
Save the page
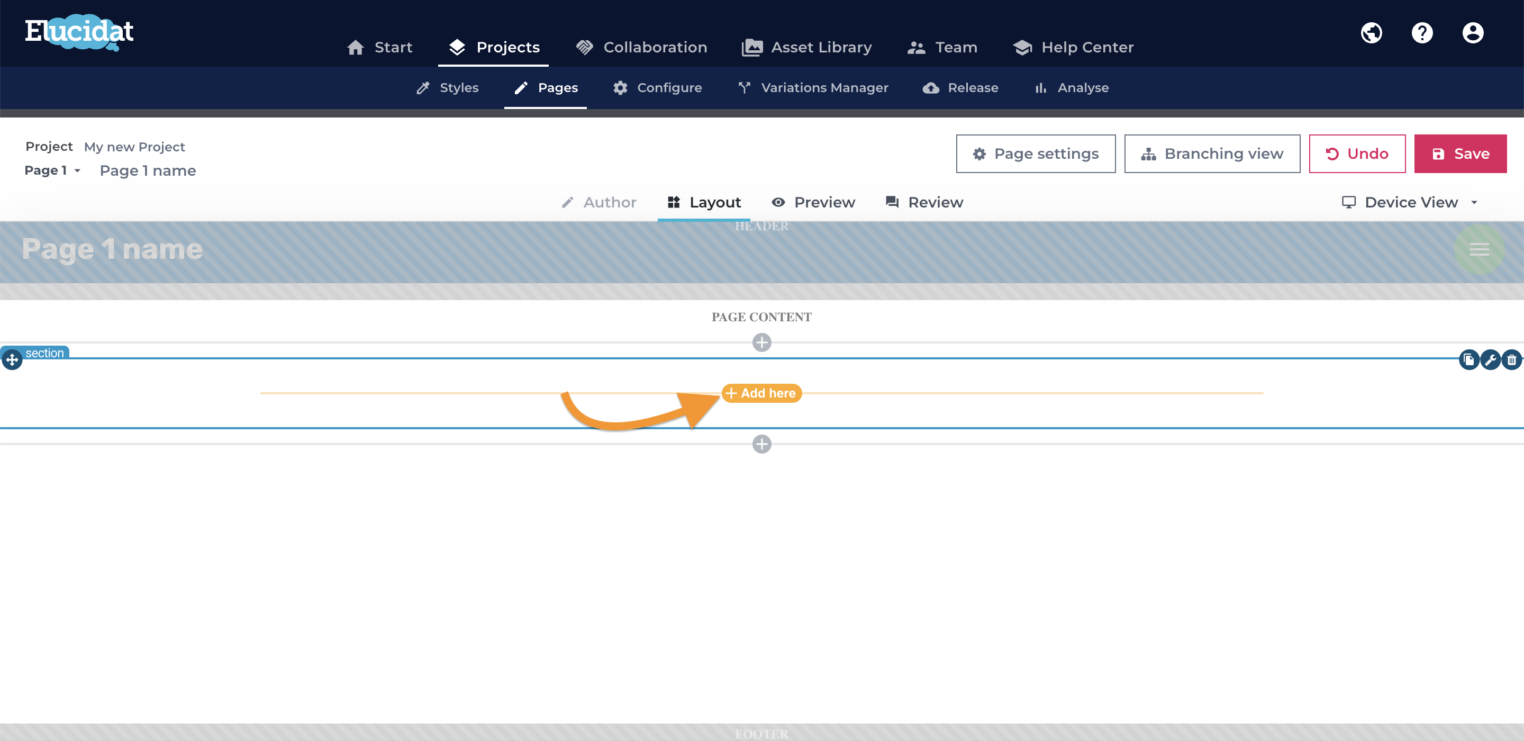click(x=1460, y=154)
